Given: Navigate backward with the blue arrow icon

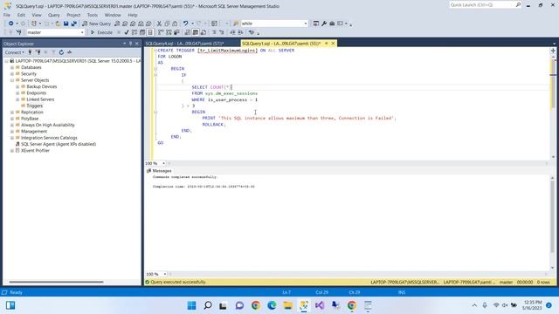Looking at the screenshot, I should click(11, 24).
